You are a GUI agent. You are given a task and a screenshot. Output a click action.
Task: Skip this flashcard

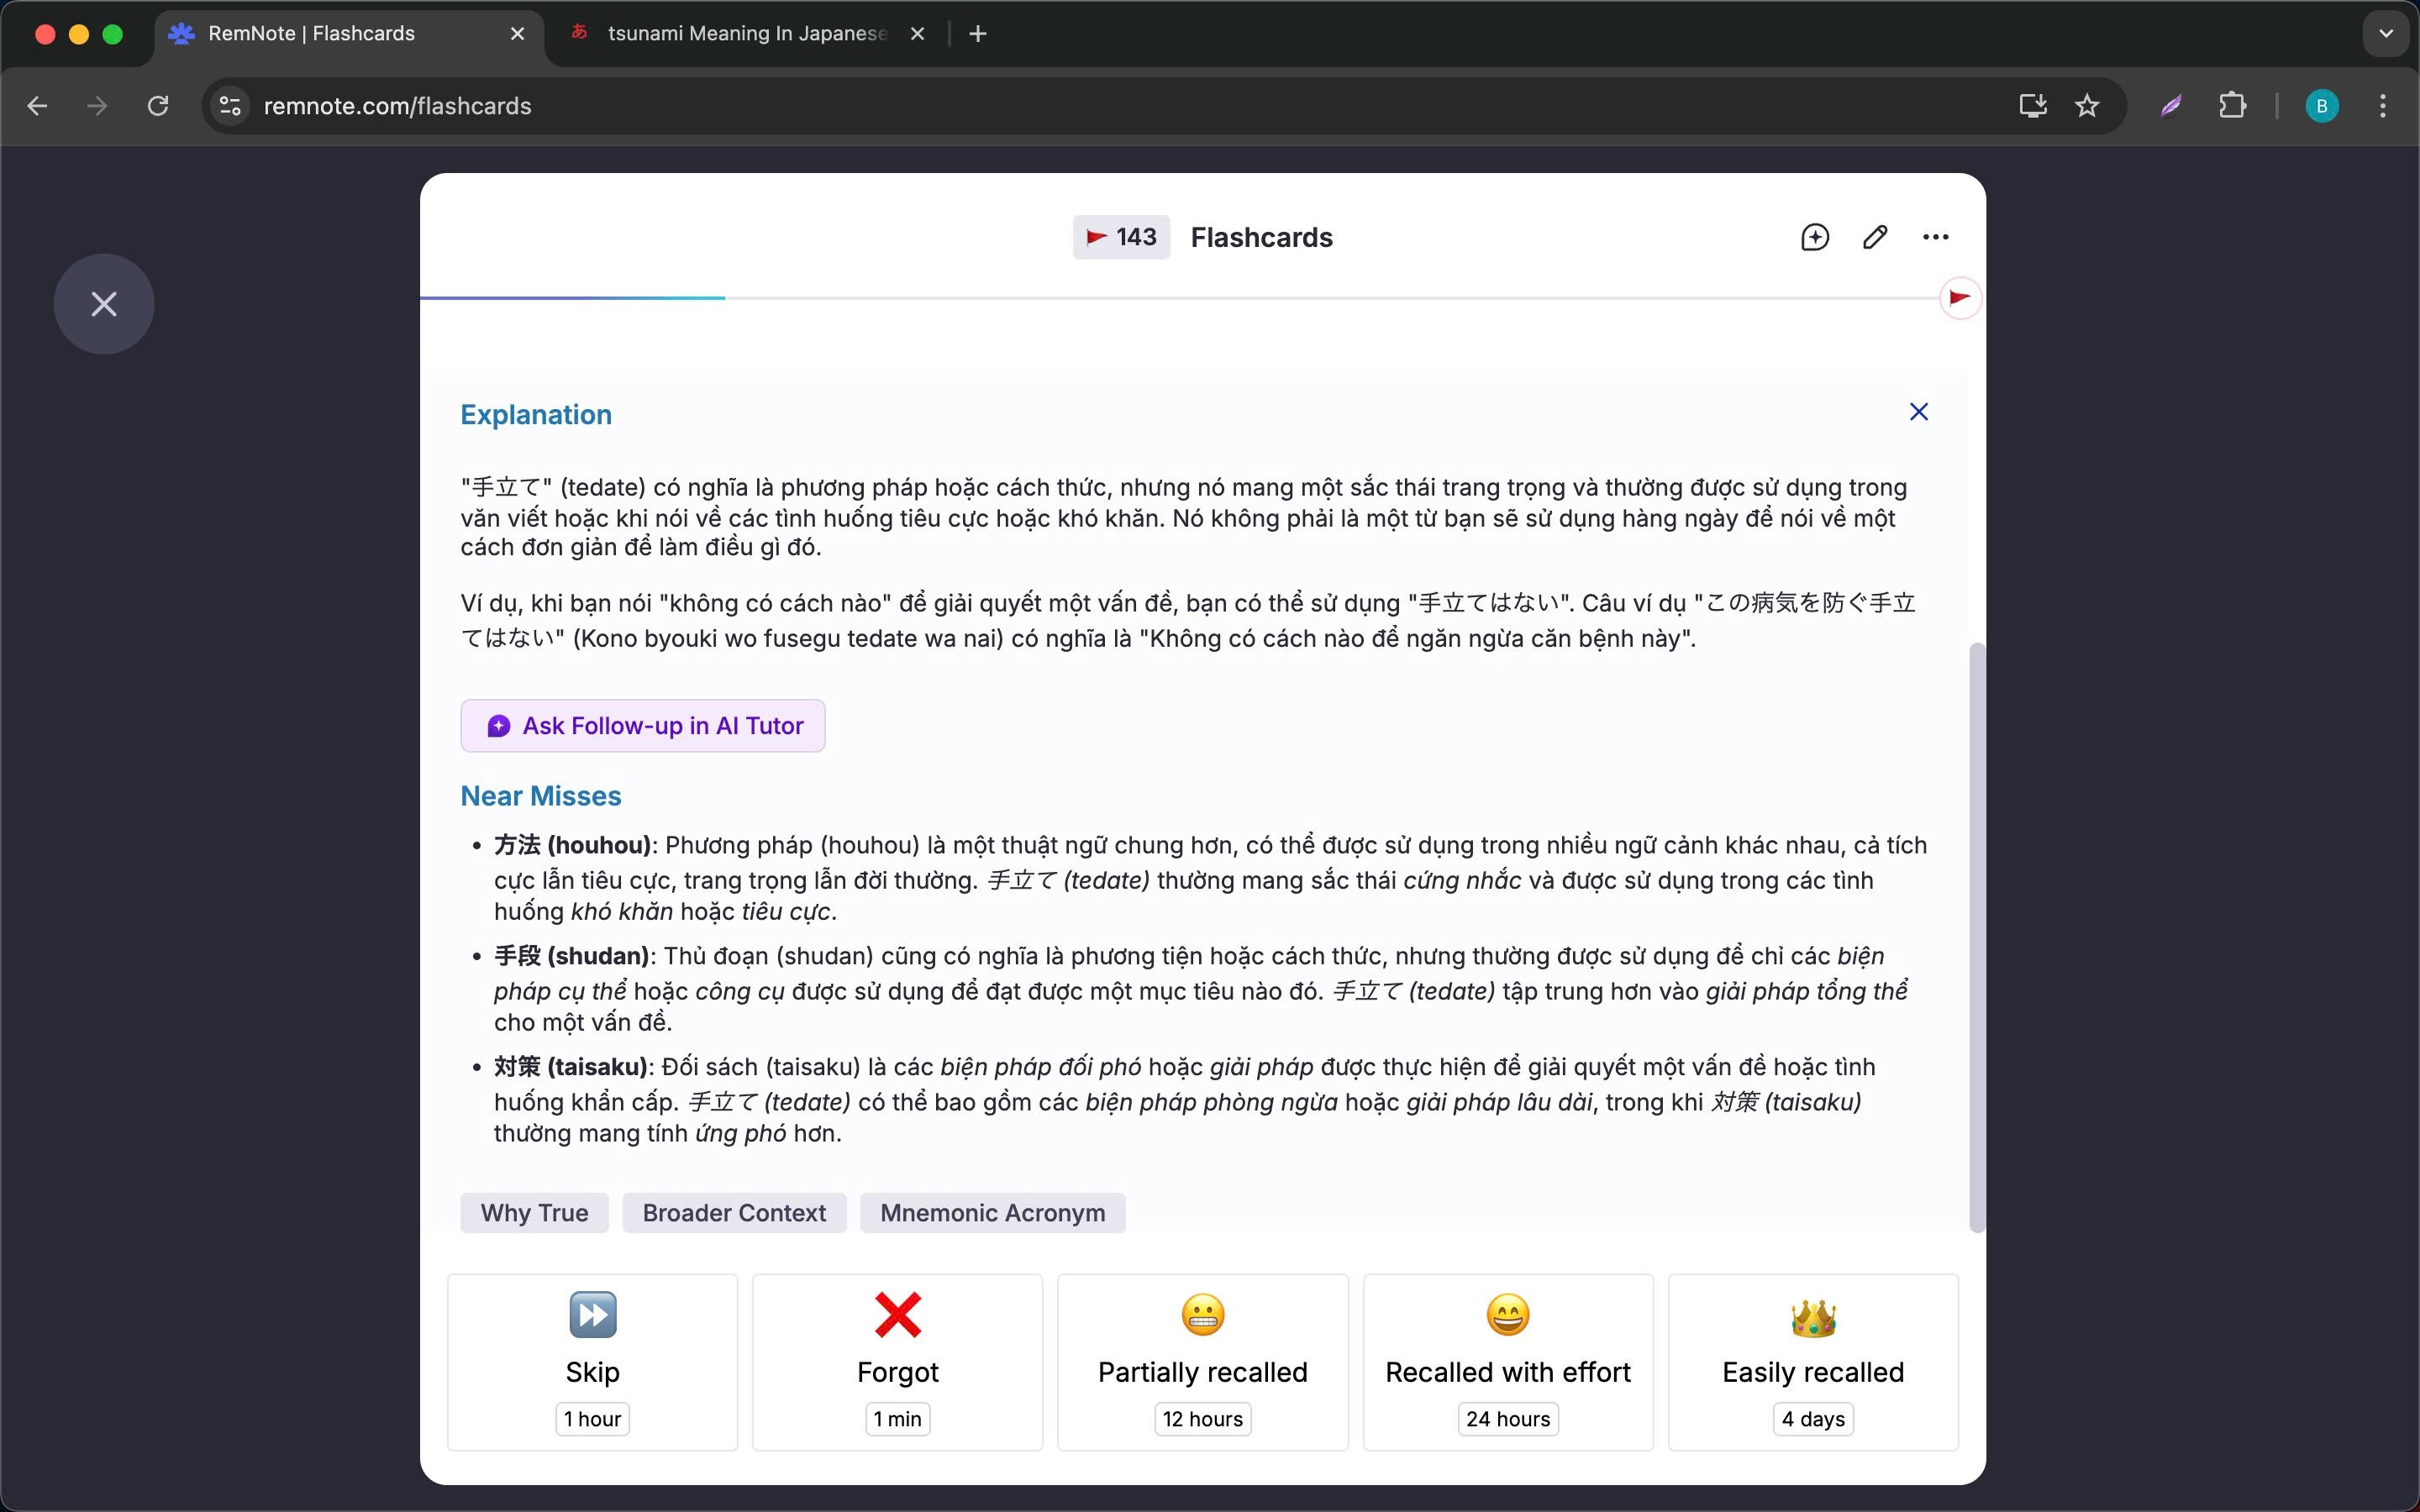tap(593, 1362)
